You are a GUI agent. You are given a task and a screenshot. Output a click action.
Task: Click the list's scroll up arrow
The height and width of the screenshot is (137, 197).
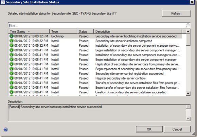coord(188,31)
